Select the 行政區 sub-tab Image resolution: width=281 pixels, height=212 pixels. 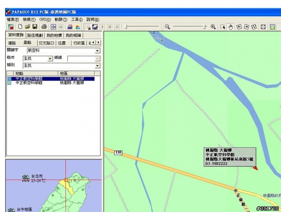point(79,43)
